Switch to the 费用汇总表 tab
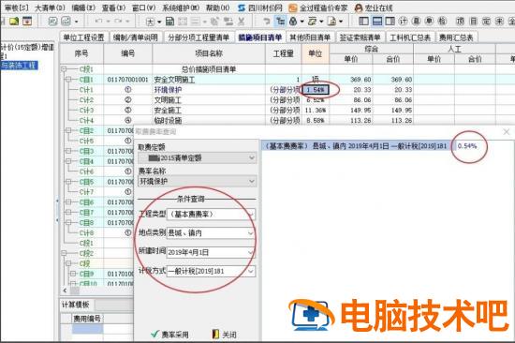This screenshot has width=515, height=343. [457, 37]
